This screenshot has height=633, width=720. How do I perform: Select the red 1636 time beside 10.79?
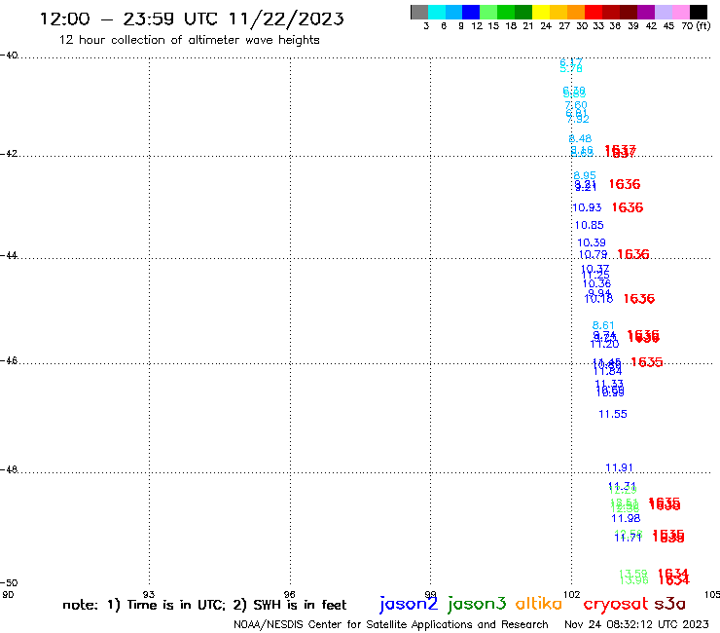tap(633, 254)
